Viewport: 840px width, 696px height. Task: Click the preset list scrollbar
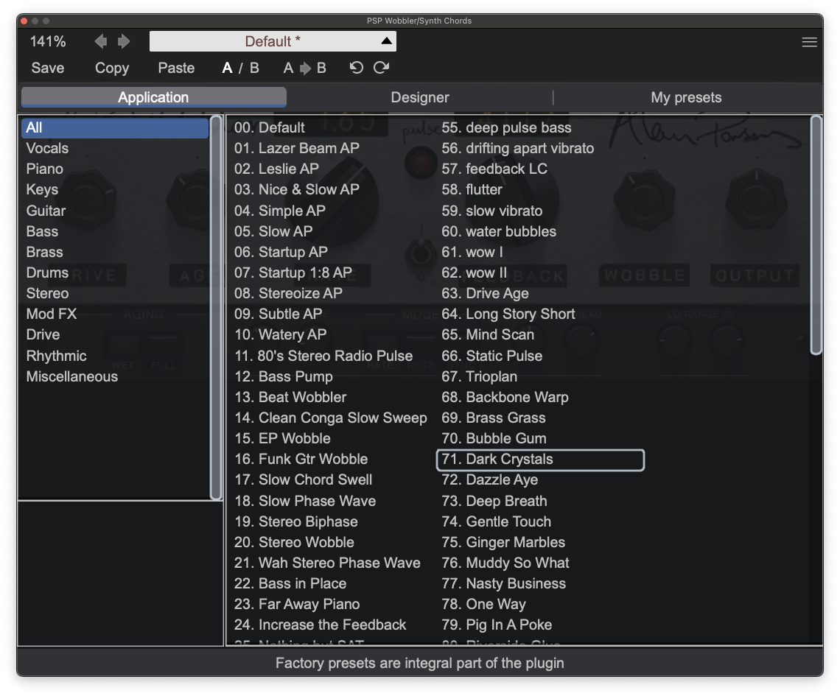coord(816,236)
